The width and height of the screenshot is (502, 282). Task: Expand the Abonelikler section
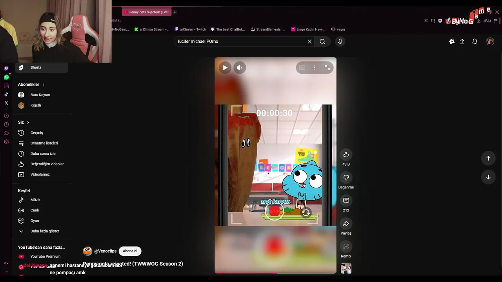point(31,84)
